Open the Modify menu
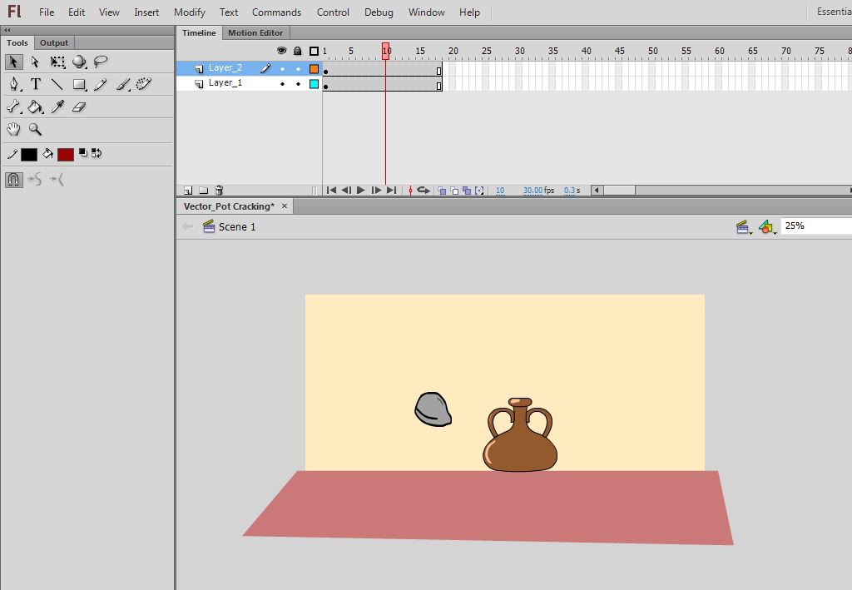The height and width of the screenshot is (590, 852). 190,12
